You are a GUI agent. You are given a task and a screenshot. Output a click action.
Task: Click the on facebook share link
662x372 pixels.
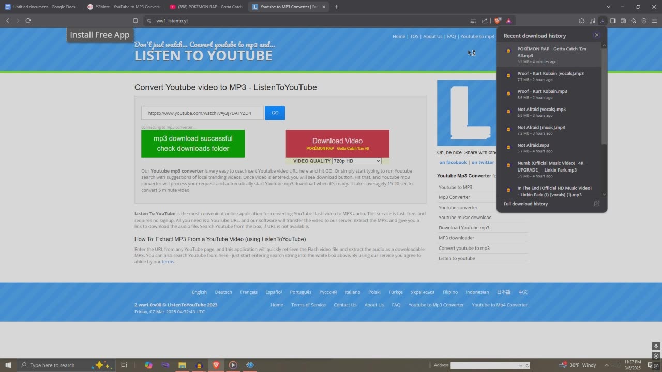point(453,162)
